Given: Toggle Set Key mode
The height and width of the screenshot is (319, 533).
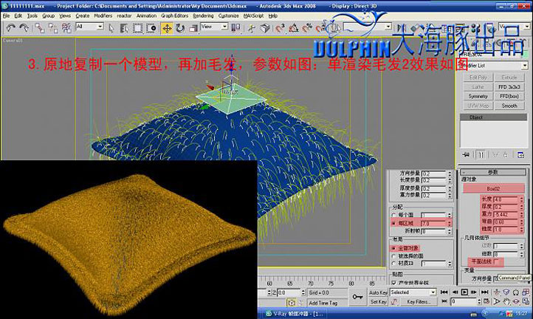Looking at the screenshot, I should coord(378,302).
